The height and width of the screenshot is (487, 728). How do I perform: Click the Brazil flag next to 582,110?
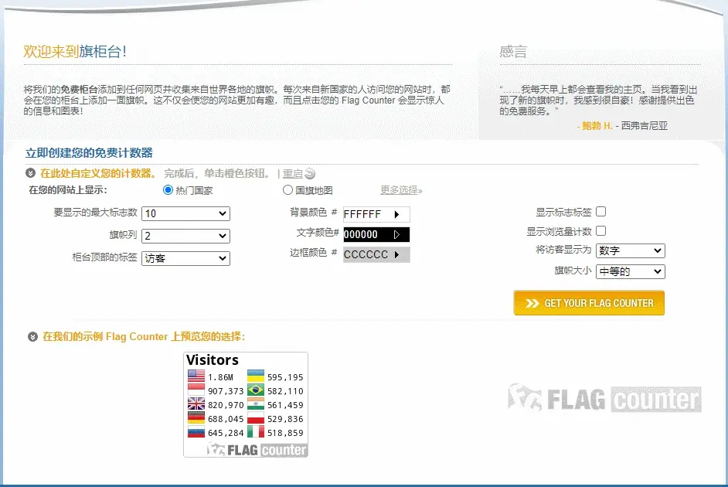(x=255, y=390)
